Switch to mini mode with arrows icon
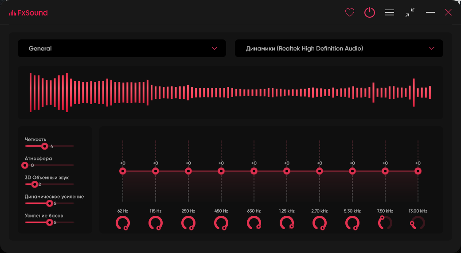The width and height of the screenshot is (461, 253). pyautogui.click(x=410, y=12)
